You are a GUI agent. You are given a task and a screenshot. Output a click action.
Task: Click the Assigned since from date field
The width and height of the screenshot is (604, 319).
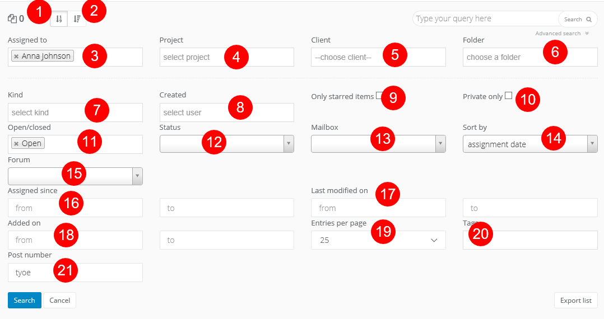tap(34, 208)
